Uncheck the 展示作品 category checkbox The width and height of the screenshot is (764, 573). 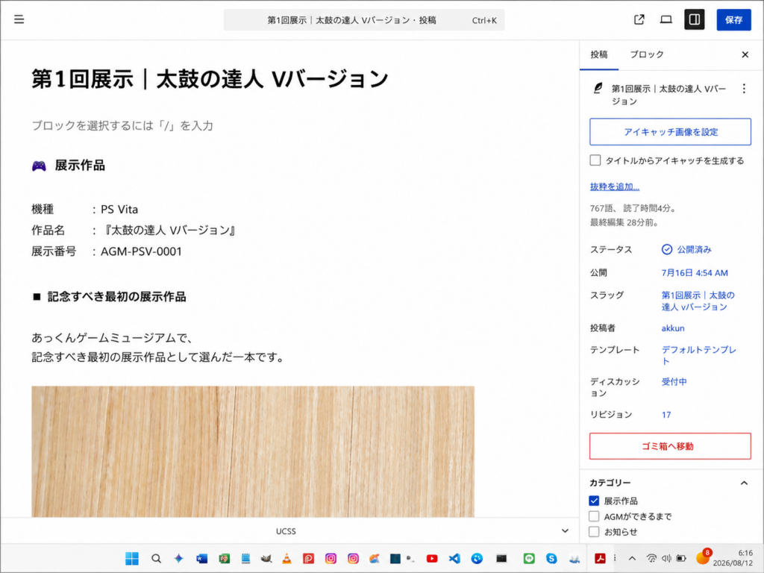594,501
